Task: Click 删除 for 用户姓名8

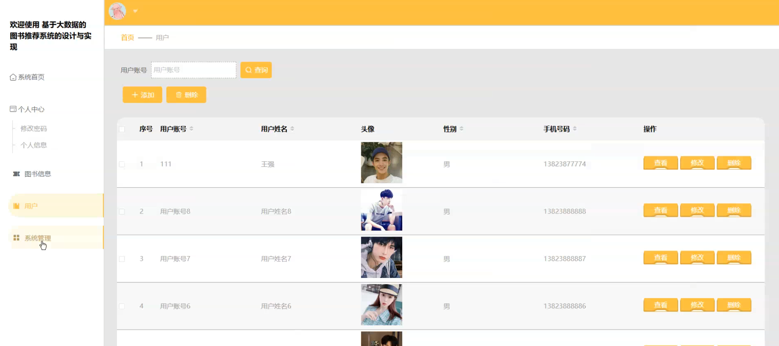Action: coord(734,210)
